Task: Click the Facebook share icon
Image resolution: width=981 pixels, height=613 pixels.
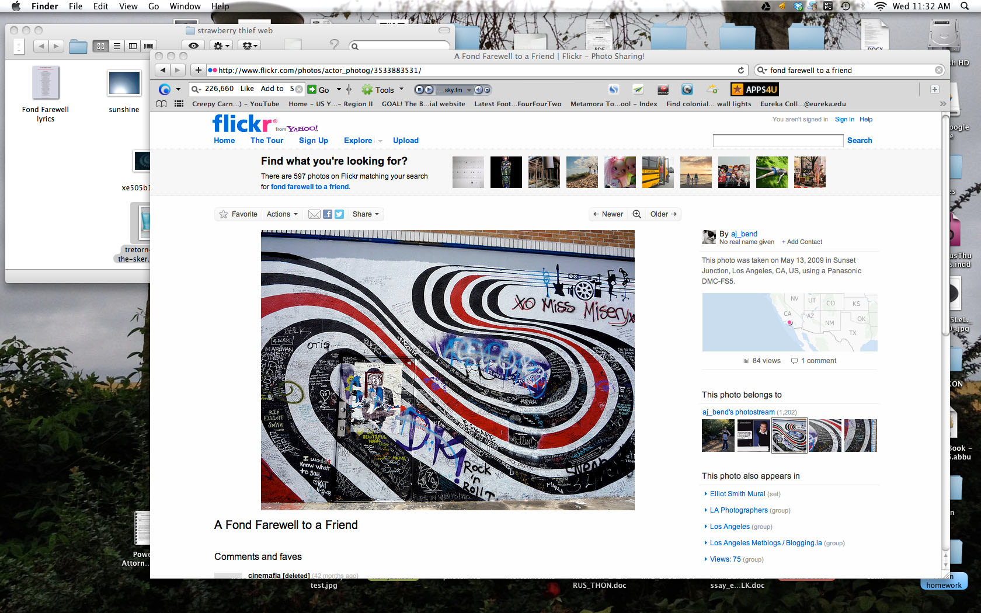Action: click(328, 214)
